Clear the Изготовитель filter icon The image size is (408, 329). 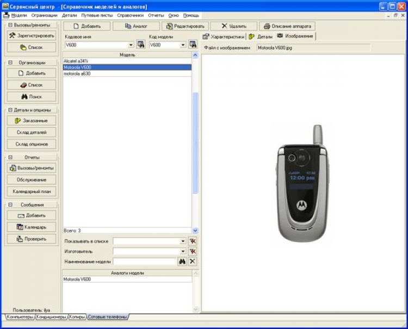point(193,251)
